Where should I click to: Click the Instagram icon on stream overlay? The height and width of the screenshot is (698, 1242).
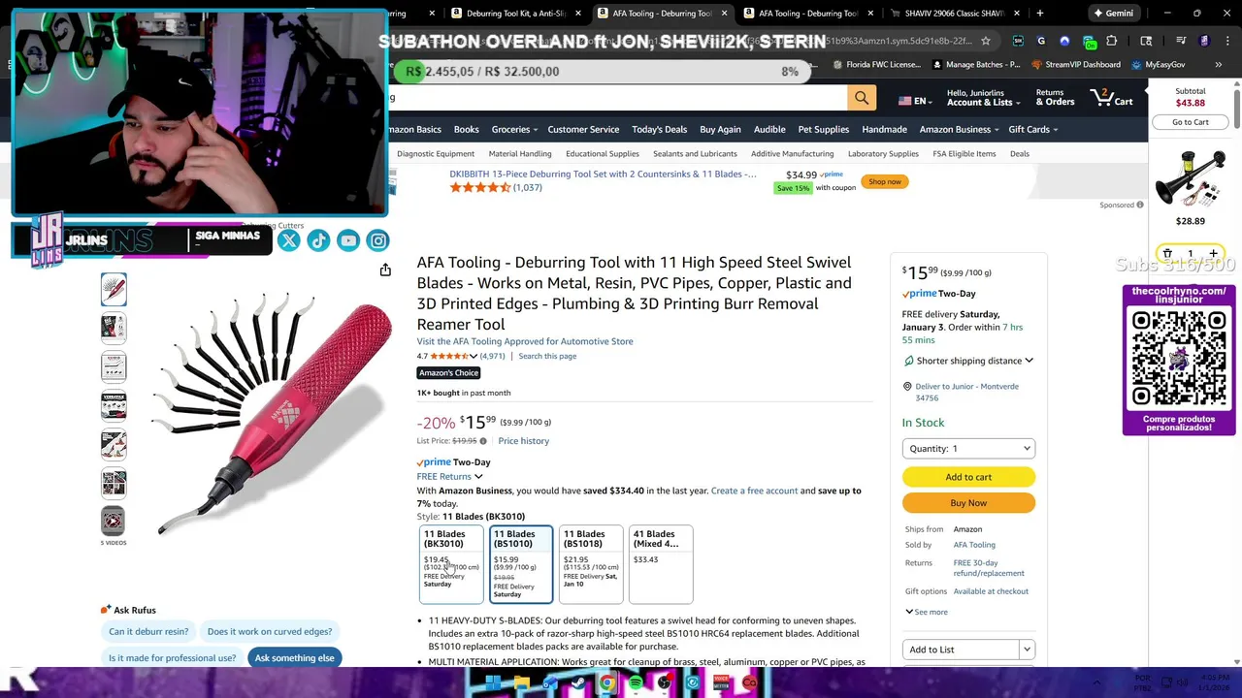click(x=378, y=240)
